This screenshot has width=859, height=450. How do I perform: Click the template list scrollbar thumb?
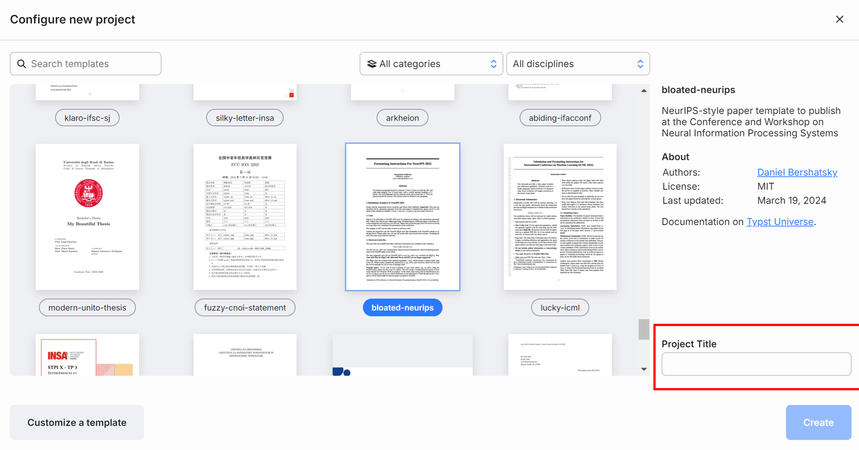click(x=644, y=329)
